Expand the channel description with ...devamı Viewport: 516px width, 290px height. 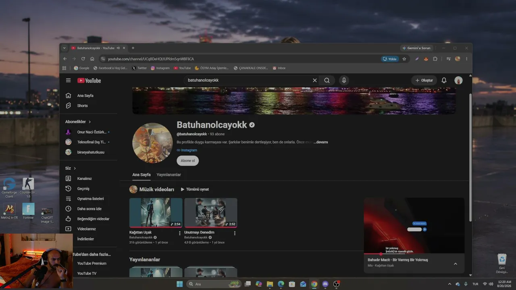tap(321, 142)
